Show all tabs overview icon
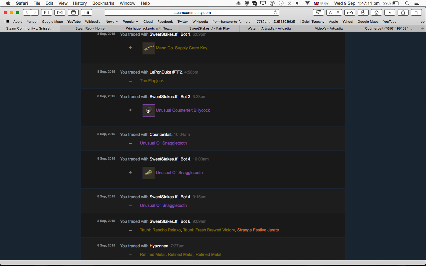 pos(416,12)
